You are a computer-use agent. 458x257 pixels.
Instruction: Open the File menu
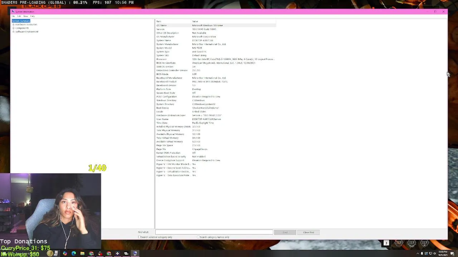13,16
